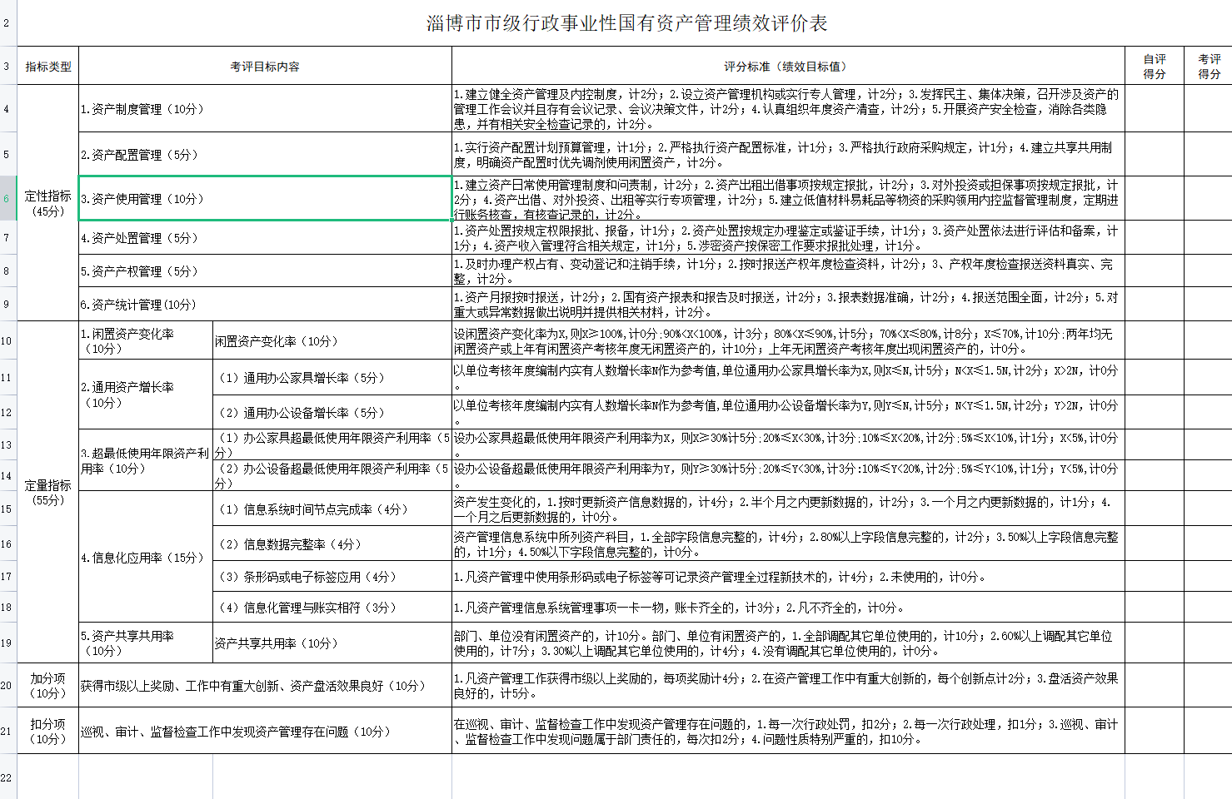Click the empty 考评得分 cell for 2.资产配置管理
The image size is (1232, 799).
(1209, 154)
